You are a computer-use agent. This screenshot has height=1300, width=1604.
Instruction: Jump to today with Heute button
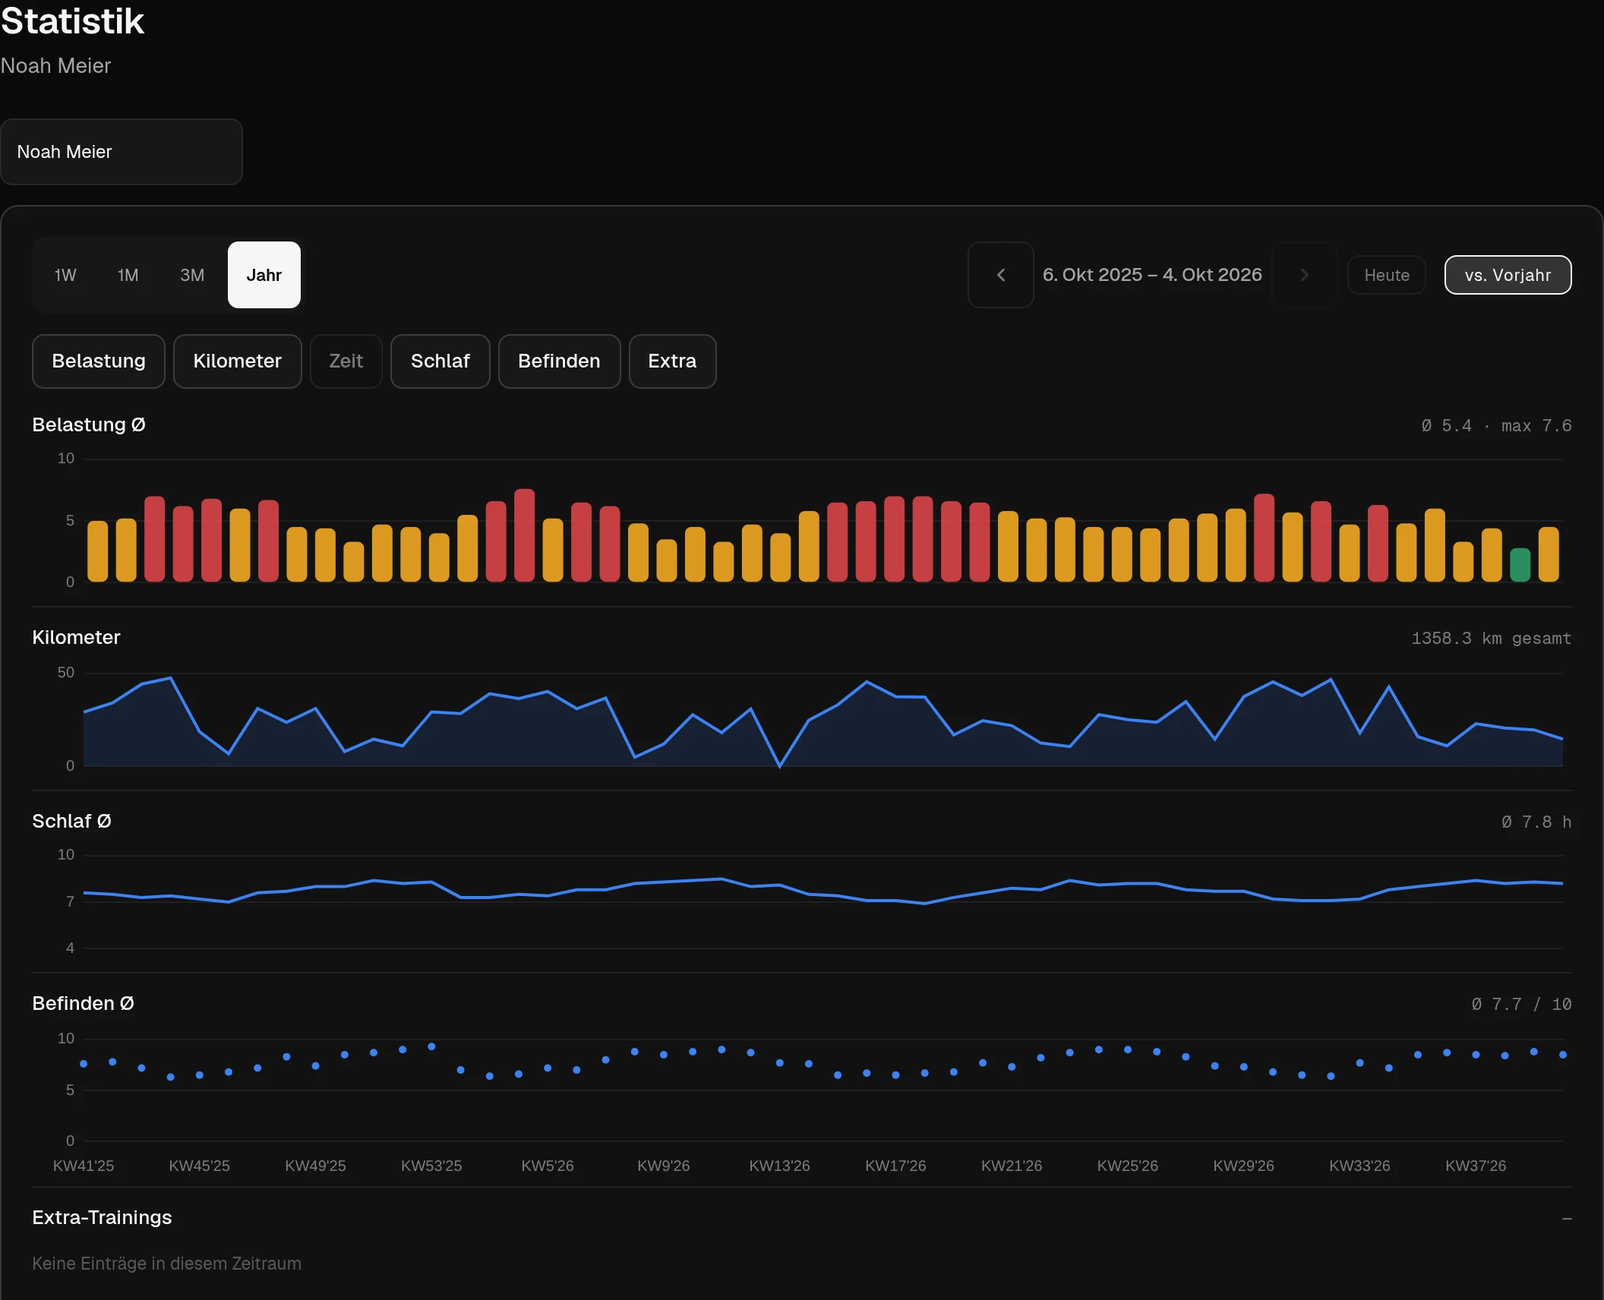click(x=1386, y=275)
